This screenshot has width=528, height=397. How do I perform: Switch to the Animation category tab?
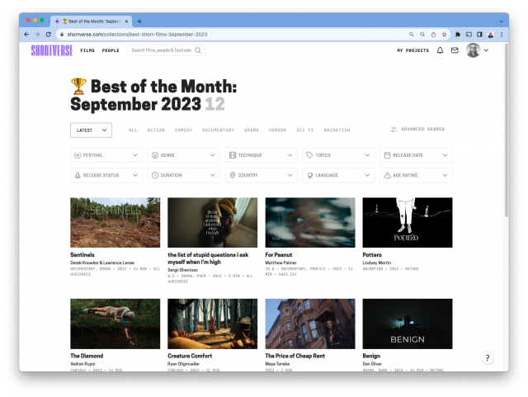click(x=337, y=130)
